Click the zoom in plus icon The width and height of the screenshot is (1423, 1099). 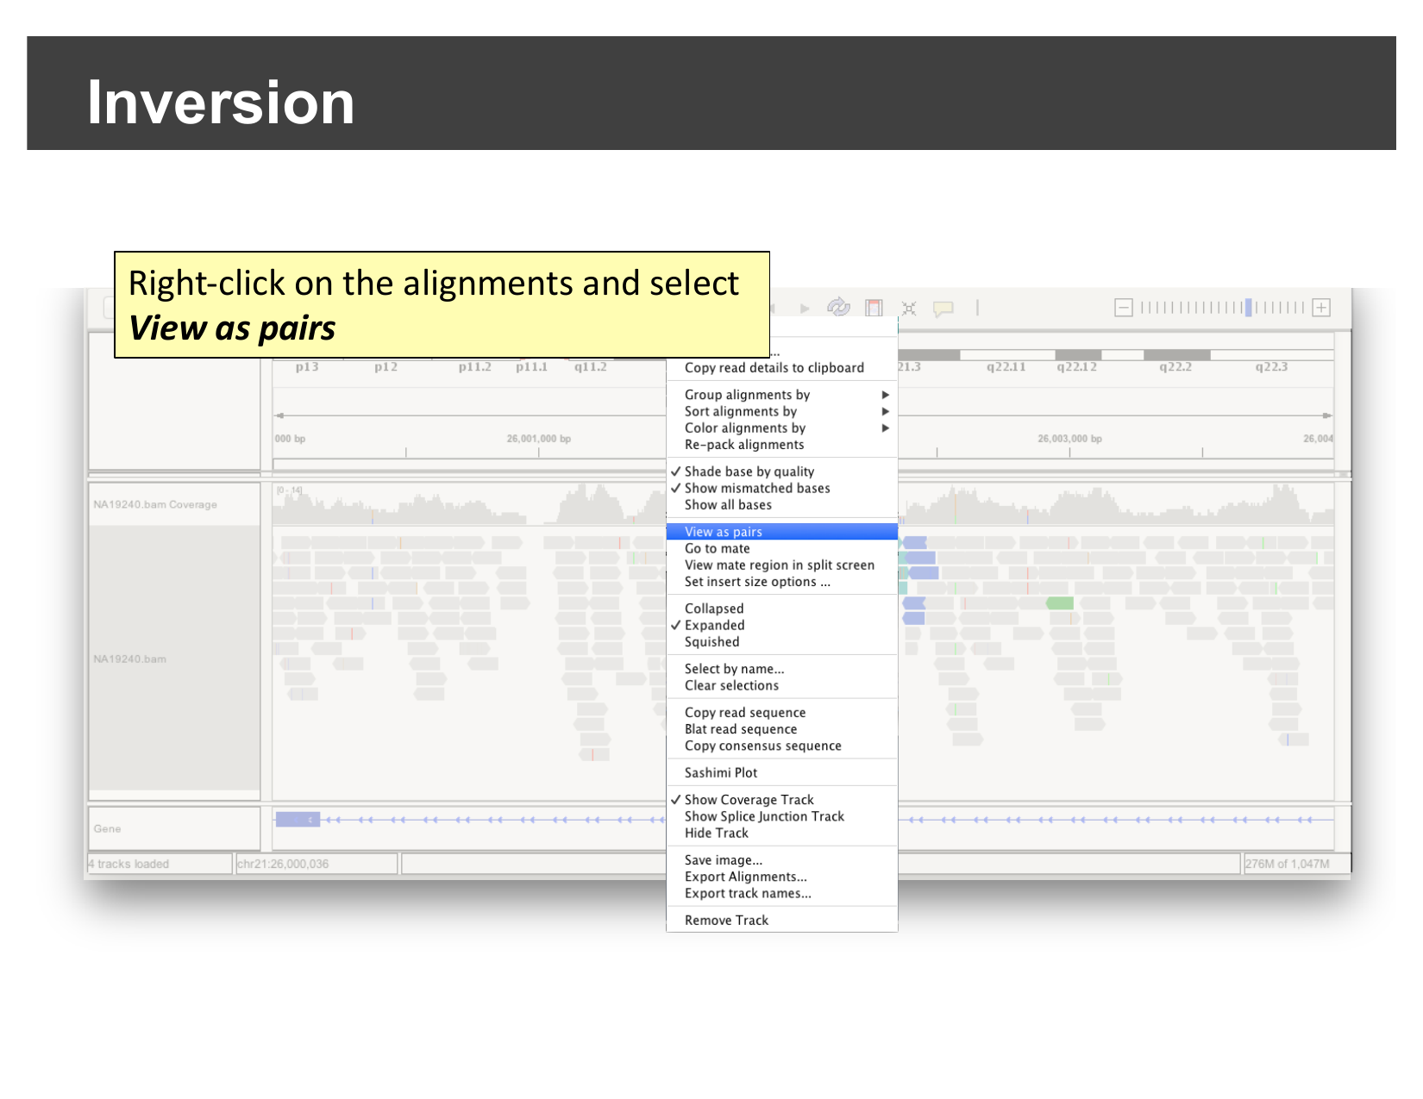(1321, 308)
